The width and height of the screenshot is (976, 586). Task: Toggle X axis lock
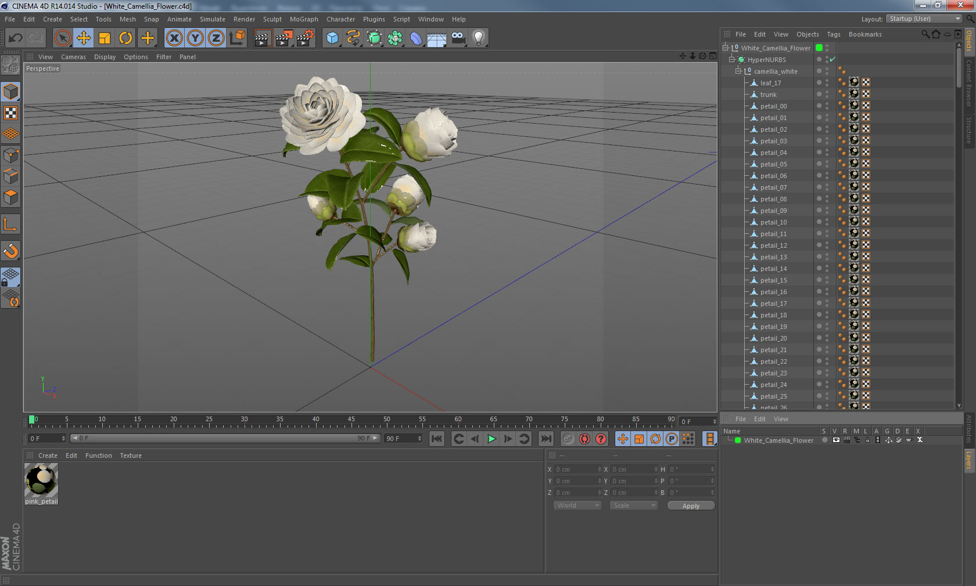[174, 38]
